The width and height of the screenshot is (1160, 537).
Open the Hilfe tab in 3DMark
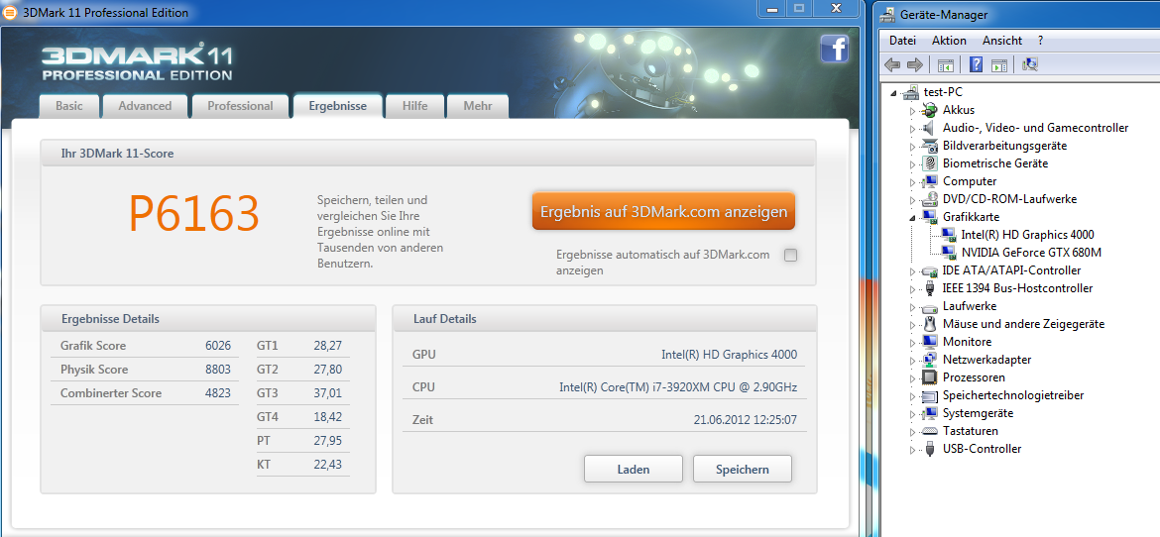pos(415,106)
